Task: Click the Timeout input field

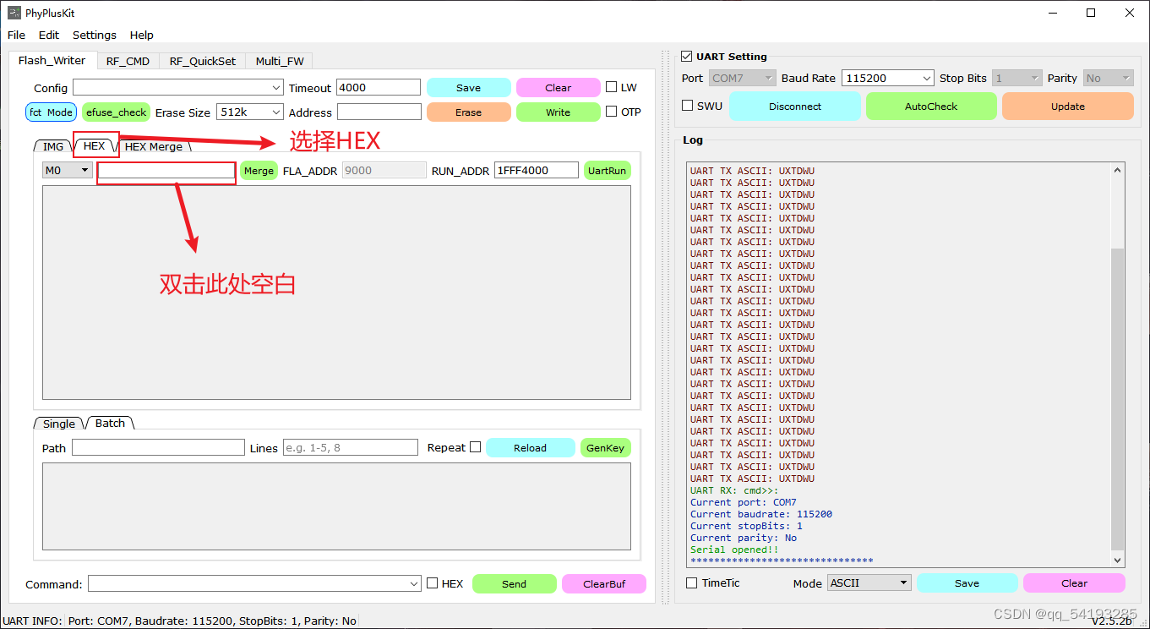Action: coord(379,87)
